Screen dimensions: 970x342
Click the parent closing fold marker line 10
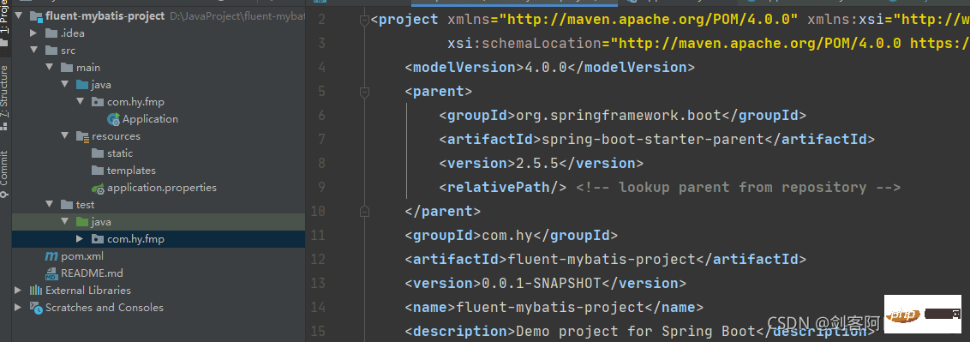364,212
